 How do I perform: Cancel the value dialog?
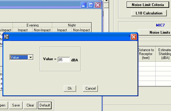tap(90, 88)
